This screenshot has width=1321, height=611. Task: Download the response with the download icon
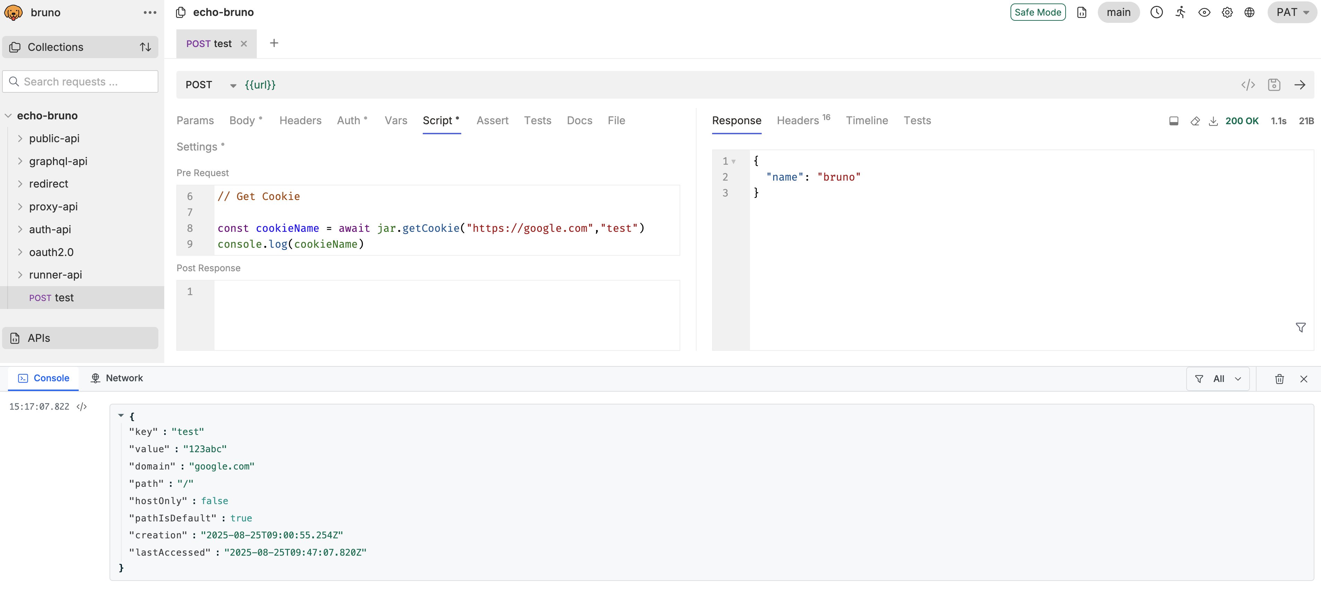[x=1213, y=121]
